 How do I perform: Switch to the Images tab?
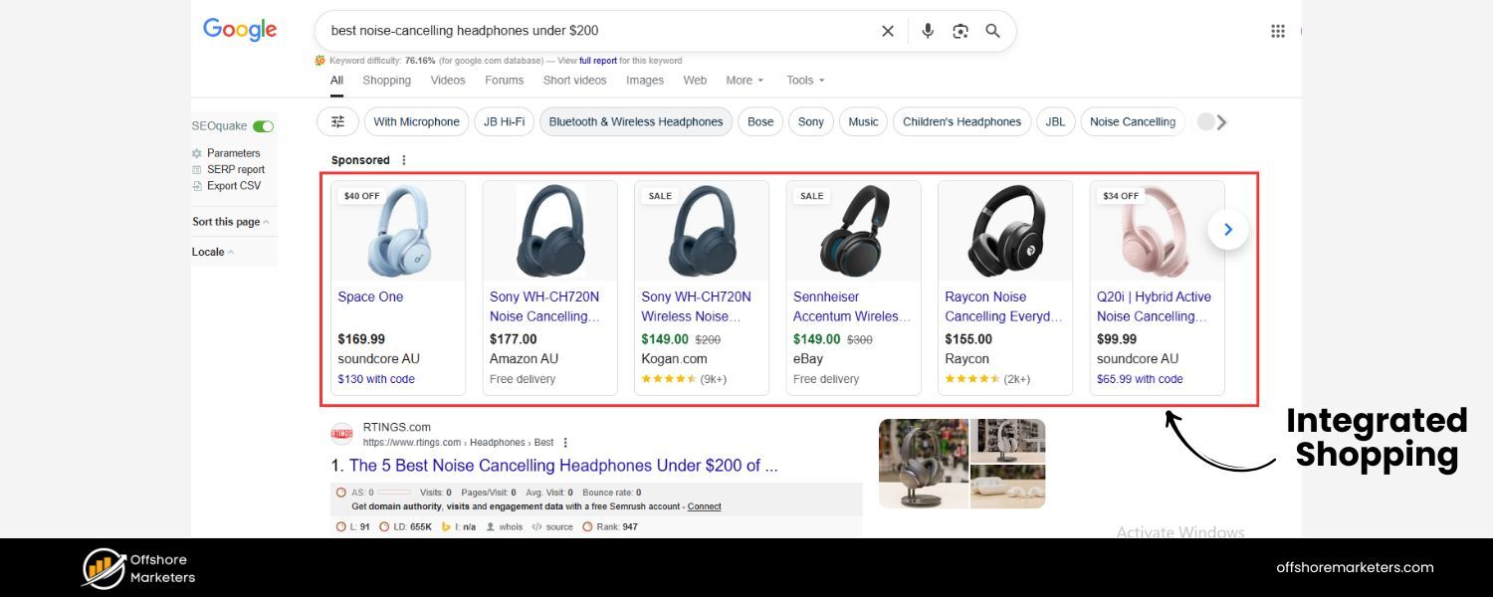[644, 80]
